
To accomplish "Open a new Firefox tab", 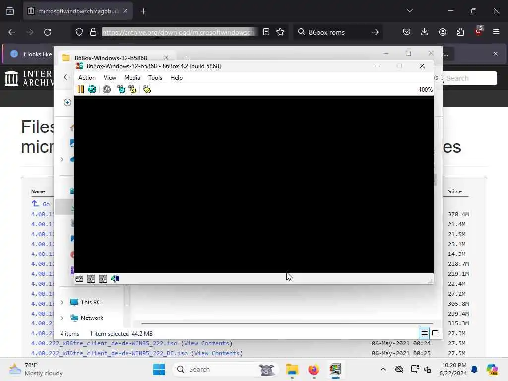I will click(x=143, y=11).
